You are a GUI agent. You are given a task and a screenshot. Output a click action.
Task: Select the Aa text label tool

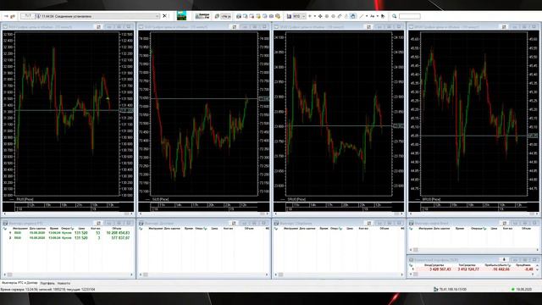373,16
